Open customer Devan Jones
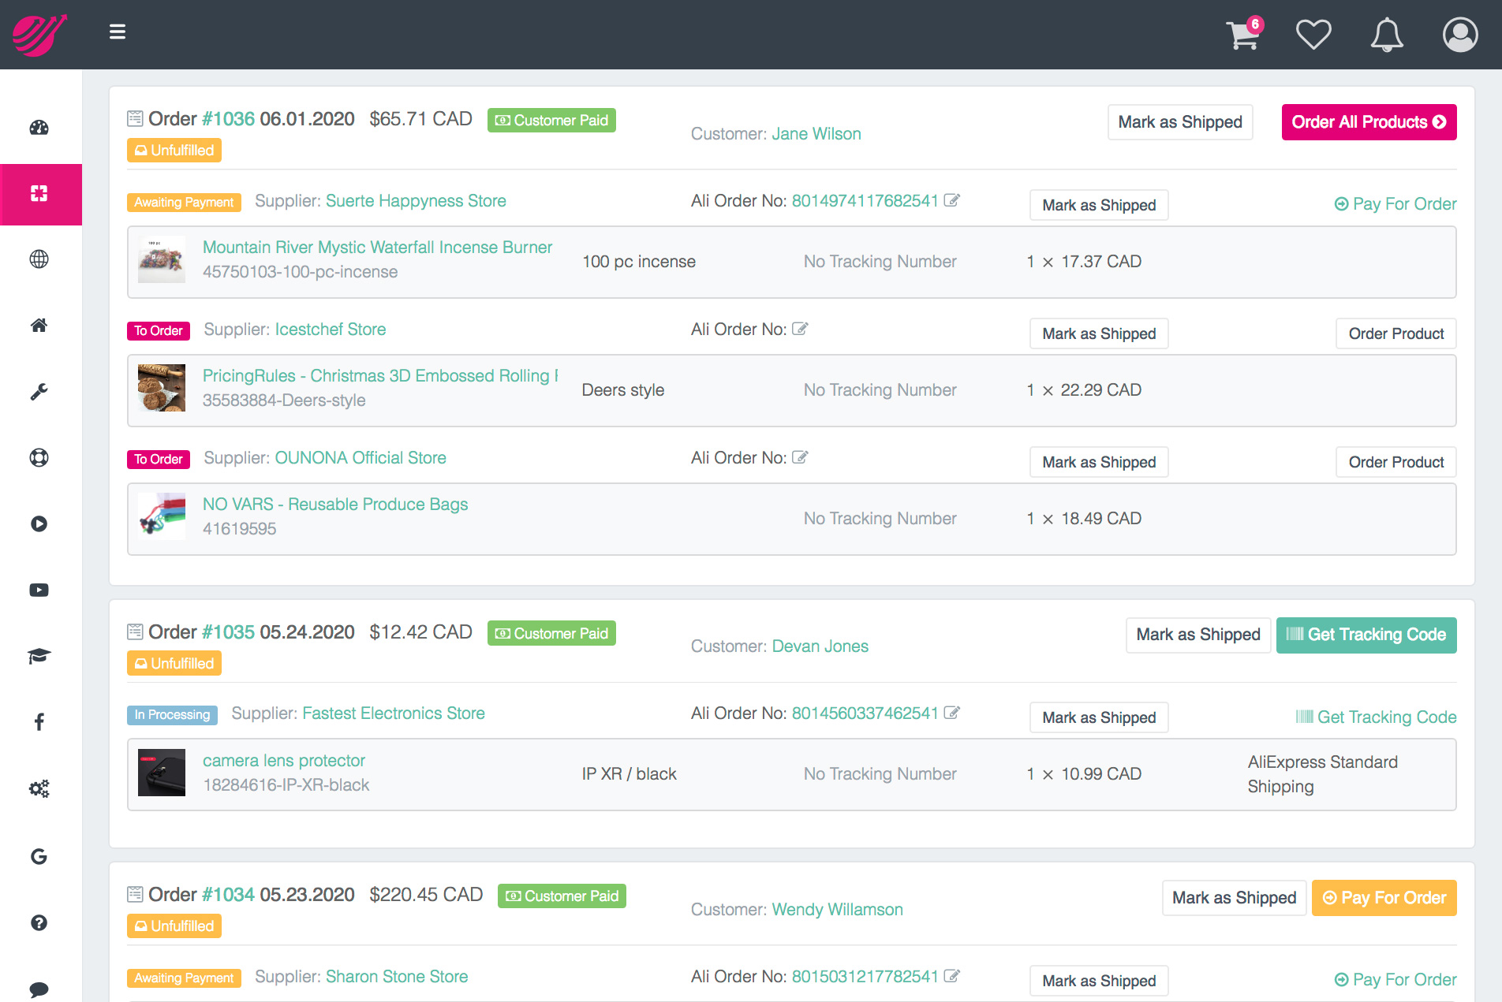This screenshot has width=1502, height=1002. click(820, 646)
